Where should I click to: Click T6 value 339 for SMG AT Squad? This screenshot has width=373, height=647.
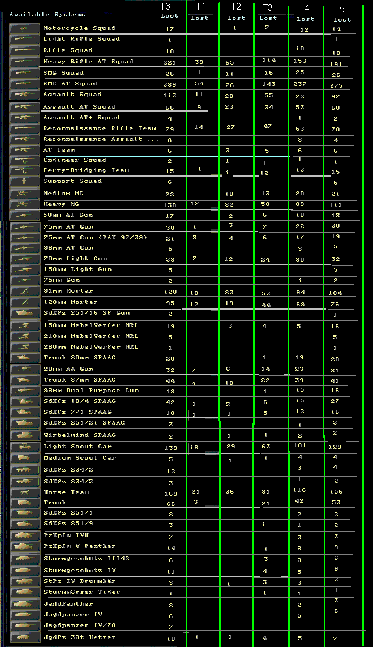coord(170,84)
